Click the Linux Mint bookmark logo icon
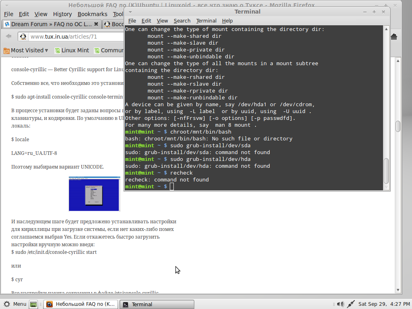This screenshot has width=412, height=309. point(58,51)
